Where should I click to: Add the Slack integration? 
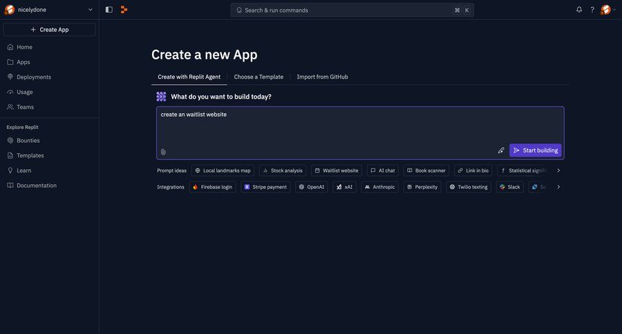(x=510, y=187)
